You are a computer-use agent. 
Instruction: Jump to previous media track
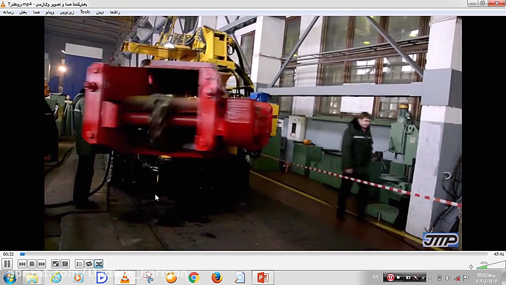pyautogui.click(x=22, y=264)
